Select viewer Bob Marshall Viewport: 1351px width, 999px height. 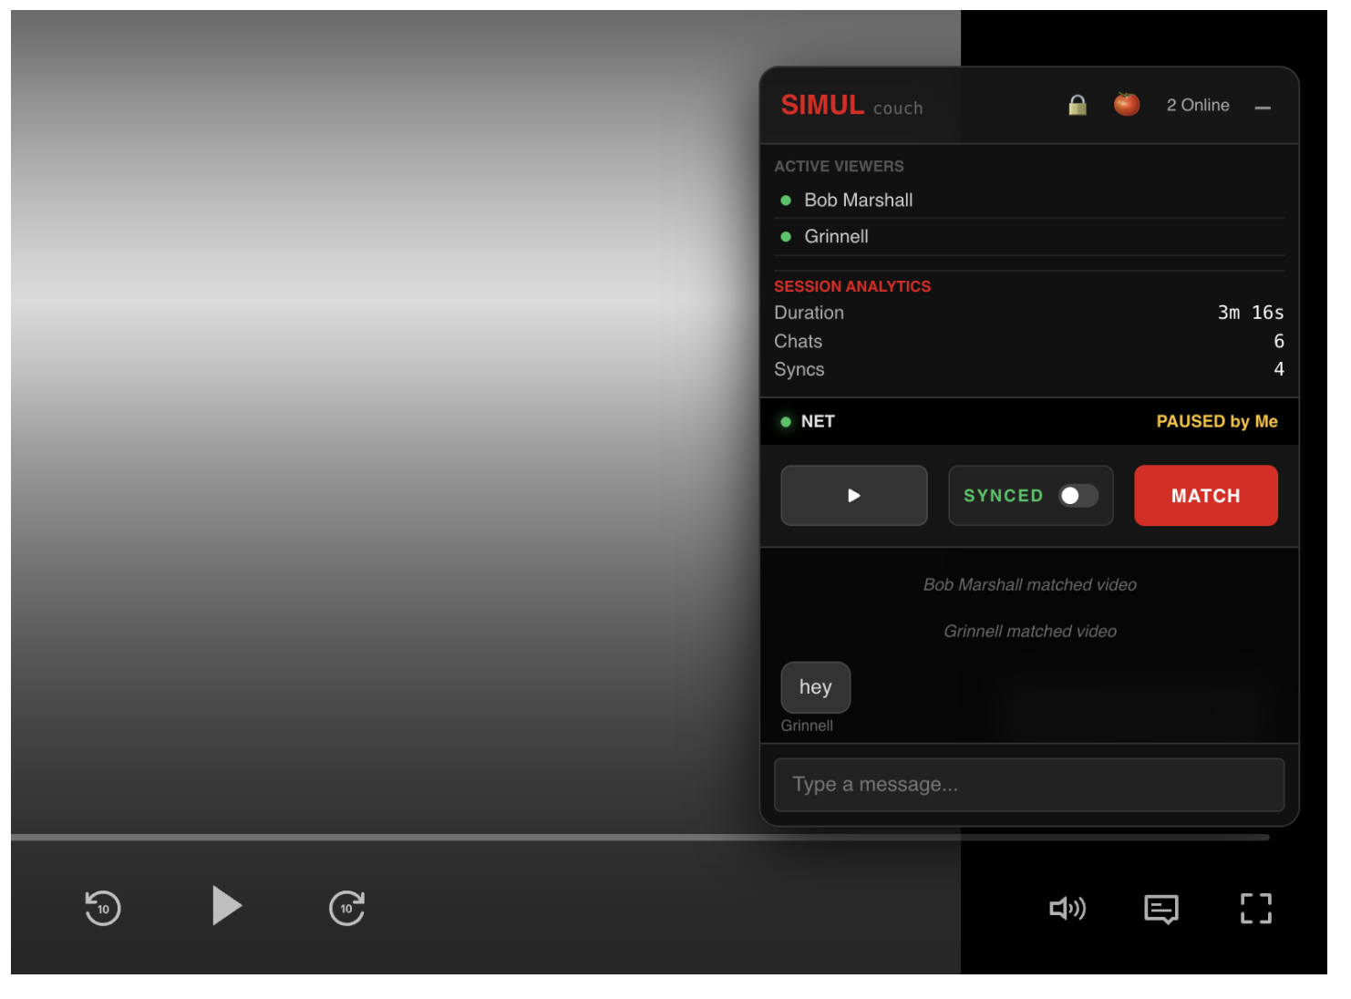tap(1029, 201)
